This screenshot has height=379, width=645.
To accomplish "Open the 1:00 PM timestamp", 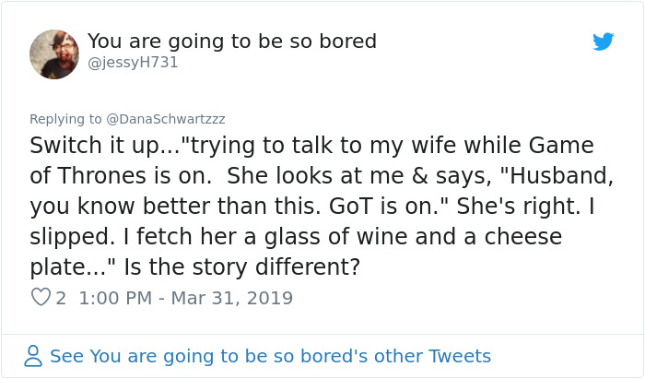I will [x=117, y=298].
